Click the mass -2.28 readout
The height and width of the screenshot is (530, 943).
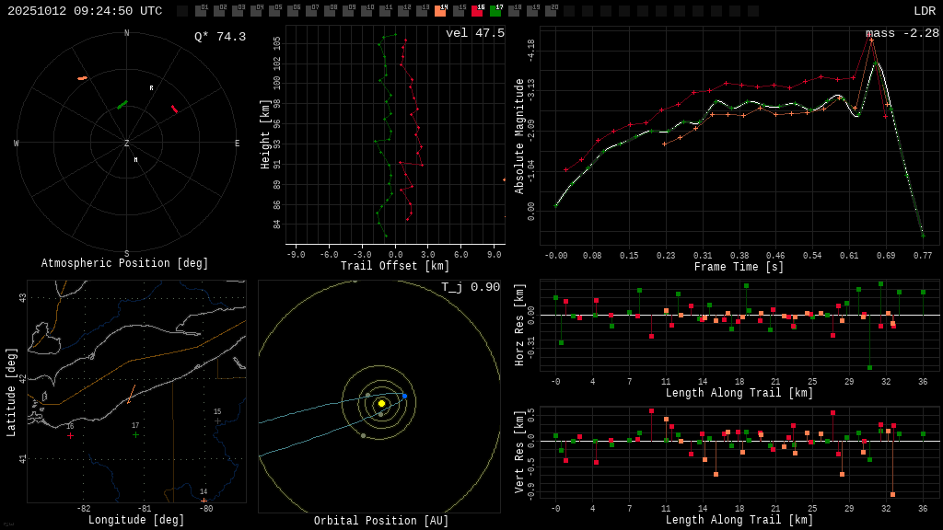(x=902, y=33)
